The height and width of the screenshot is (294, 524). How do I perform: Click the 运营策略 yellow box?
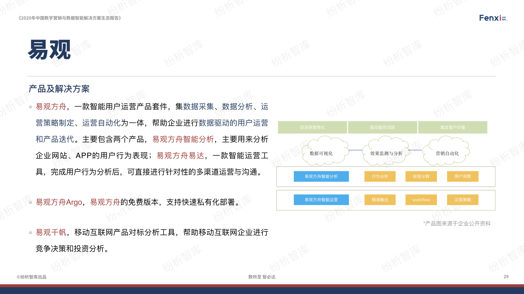pyautogui.click(x=463, y=200)
